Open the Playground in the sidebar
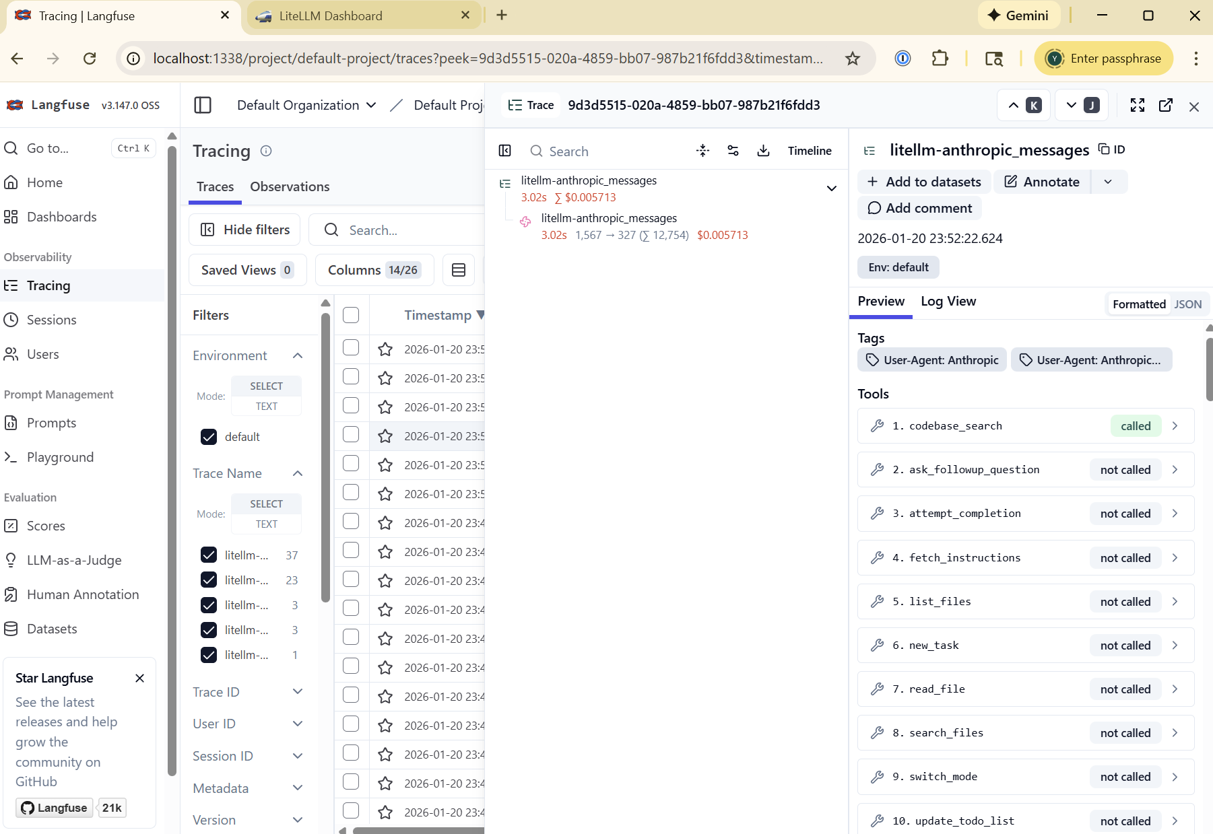 [x=60, y=457]
